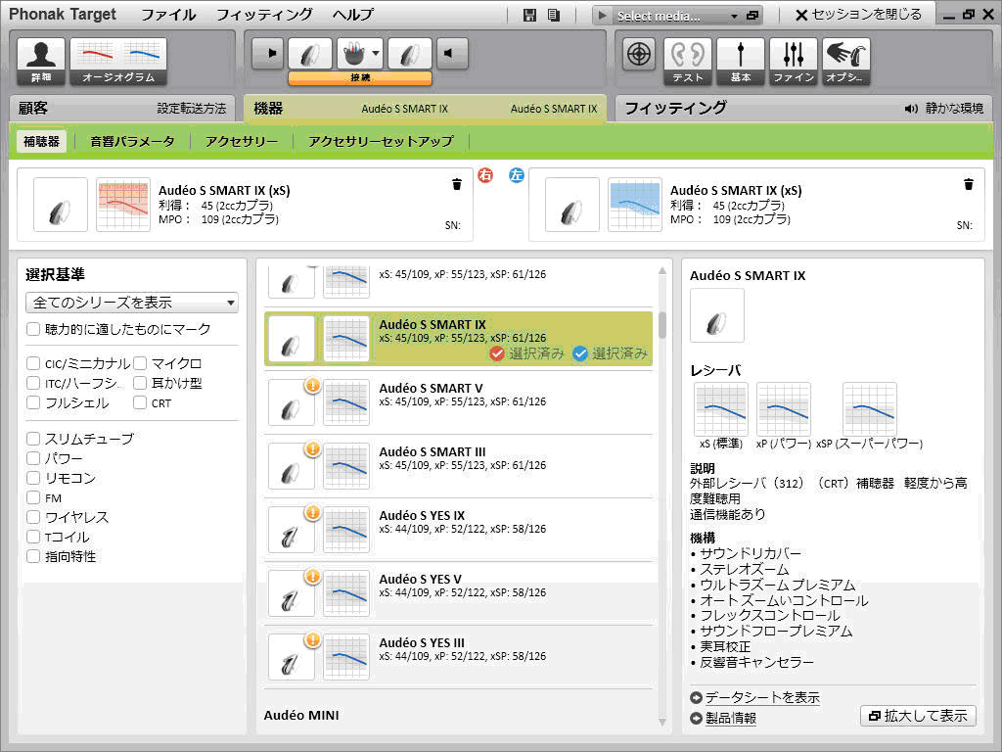Click the warning icon on Audéo S SMART V
The height and width of the screenshot is (752, 1002).
click(x=312, y=385)
